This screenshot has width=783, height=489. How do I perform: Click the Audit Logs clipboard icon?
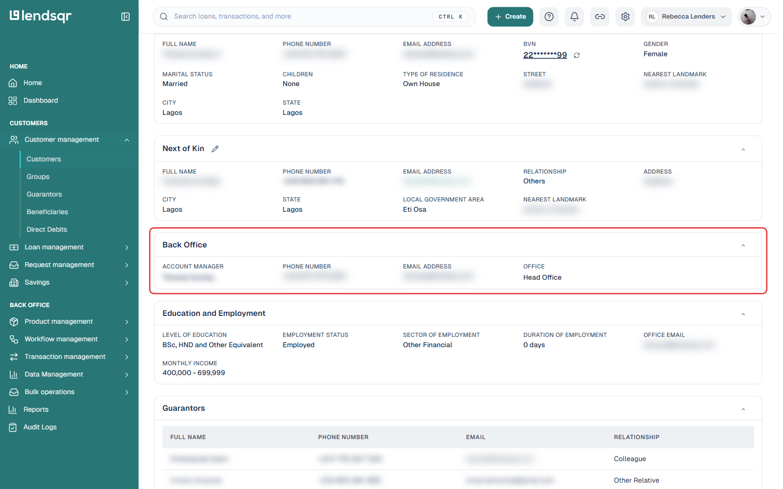tap(13, 427)
